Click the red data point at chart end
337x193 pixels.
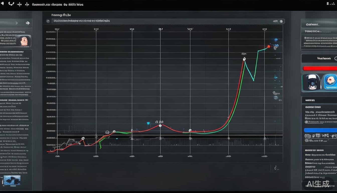click(x=269, y=46)
